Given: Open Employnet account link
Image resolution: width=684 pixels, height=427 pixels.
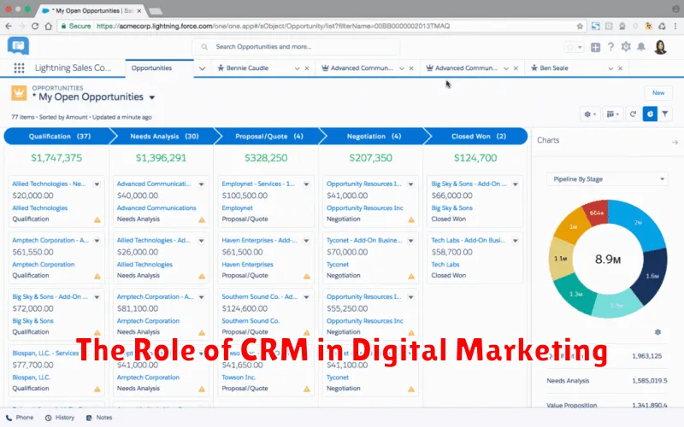Looking at the screenshot, I should click(238, 208).
